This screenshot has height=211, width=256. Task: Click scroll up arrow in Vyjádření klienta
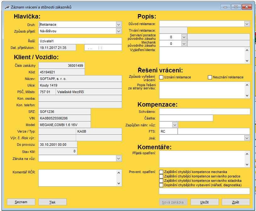click(x=247, y=50)
